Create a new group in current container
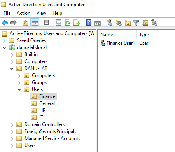Screen dimensions: 175x152 point(119,23)
